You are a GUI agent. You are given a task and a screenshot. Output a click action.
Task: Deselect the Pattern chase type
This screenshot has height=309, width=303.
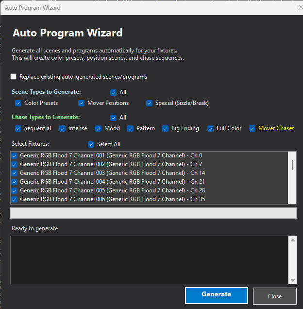click(130, 129)
